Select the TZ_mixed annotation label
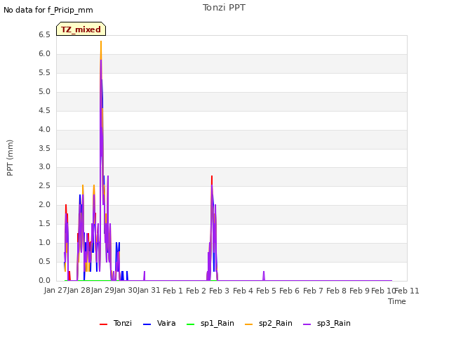The image size is (449, 337). pyautogui.click(x=81, y=29)
